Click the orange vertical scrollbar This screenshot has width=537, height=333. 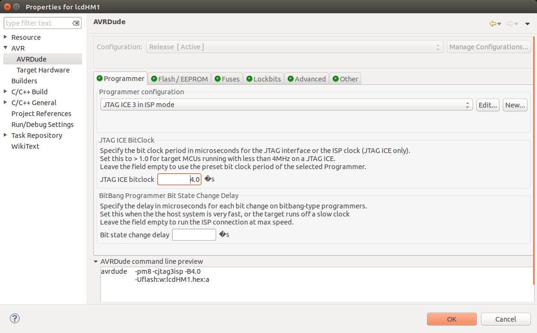click(x=534, y=161)
